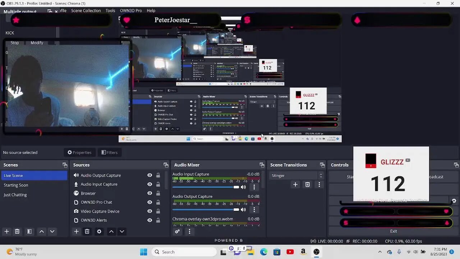Open the Audio Mixer three-dot menu
The image size is (460, 259).
[189, 232]
